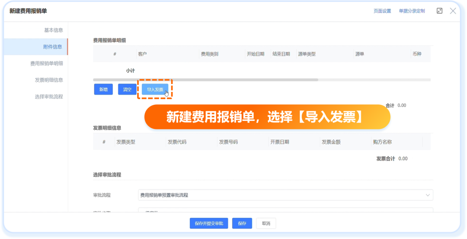Click 保存并提交审批 button
467x239 pixels.
click(209, 223)
